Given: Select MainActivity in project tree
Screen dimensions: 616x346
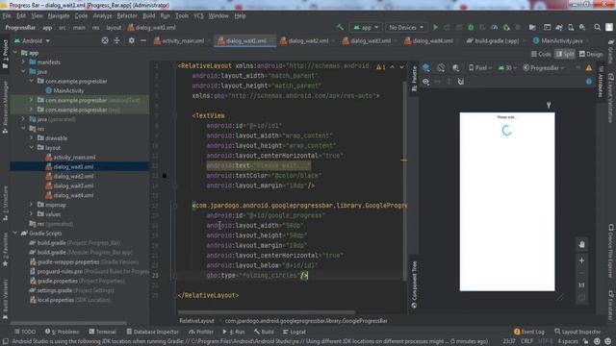Looking at the screenshot, I should (x=68, y=90).
